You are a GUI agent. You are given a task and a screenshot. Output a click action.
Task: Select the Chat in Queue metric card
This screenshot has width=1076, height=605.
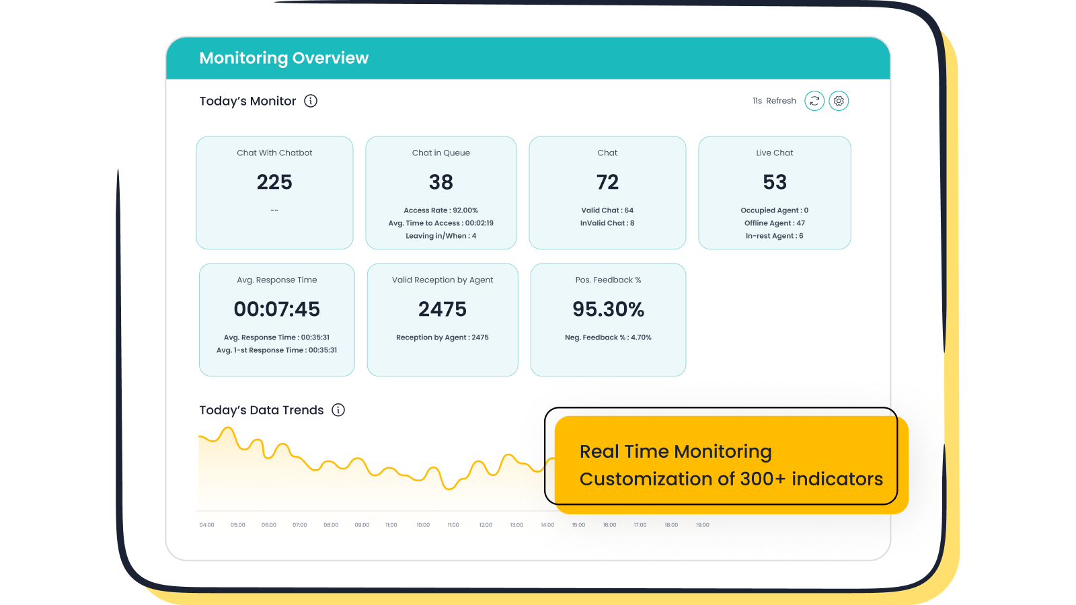[x=440, y=193]
